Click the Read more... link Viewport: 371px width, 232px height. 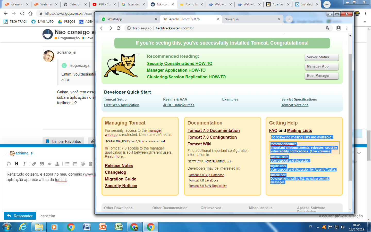tap(115, 156)
